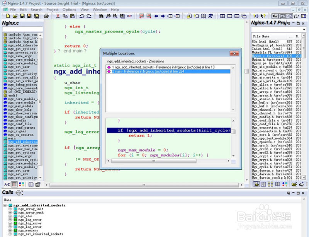Toggle symbol type filter colored icon
The height and width of the screenshot is (237, 309).
22,184
